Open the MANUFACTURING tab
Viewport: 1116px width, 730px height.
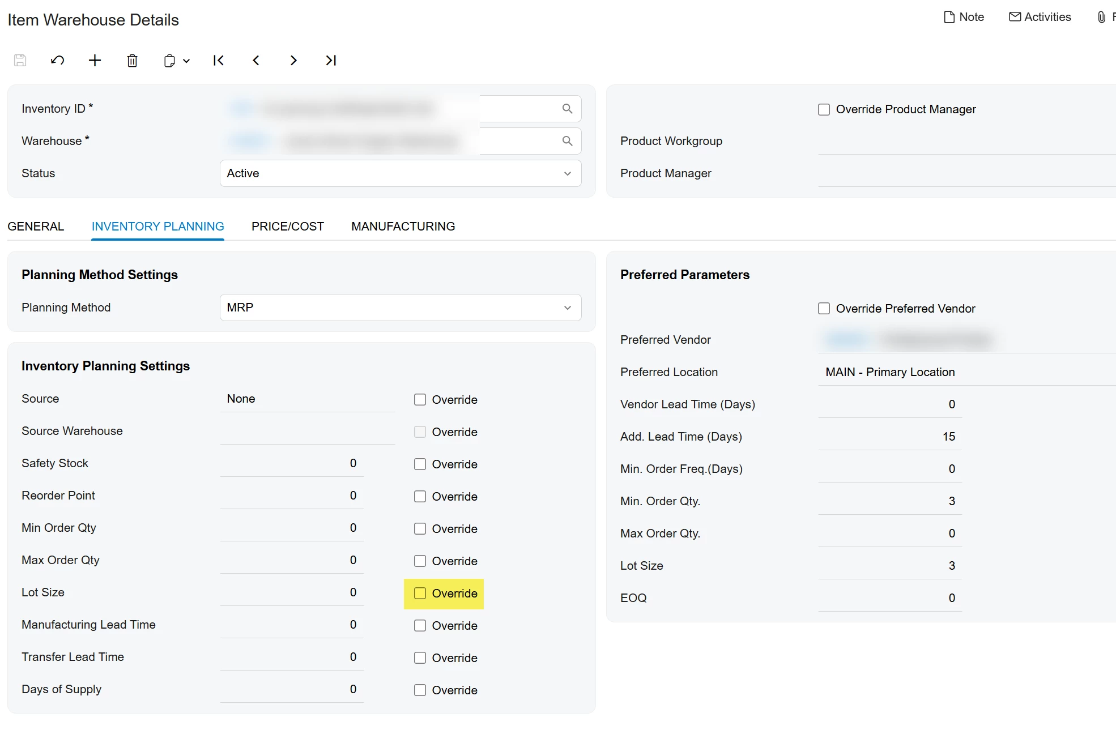click(403, 227)
